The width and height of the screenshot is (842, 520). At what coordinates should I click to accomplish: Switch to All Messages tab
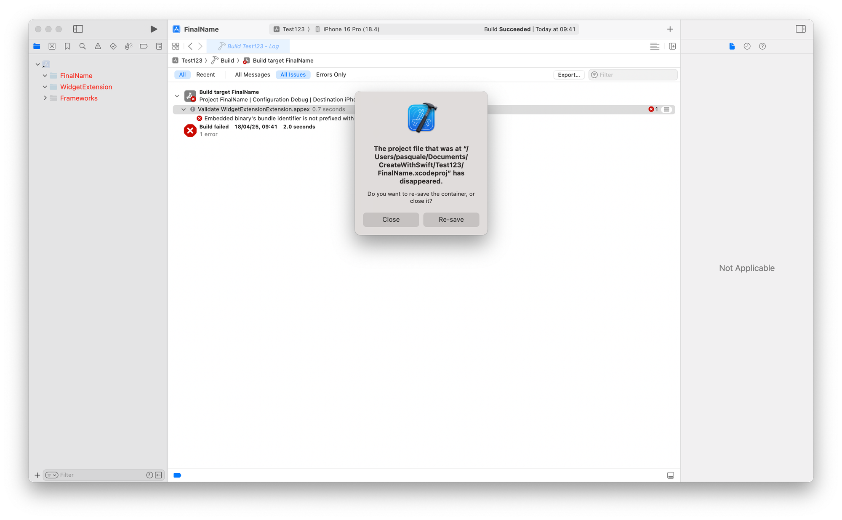coord(253,74)
